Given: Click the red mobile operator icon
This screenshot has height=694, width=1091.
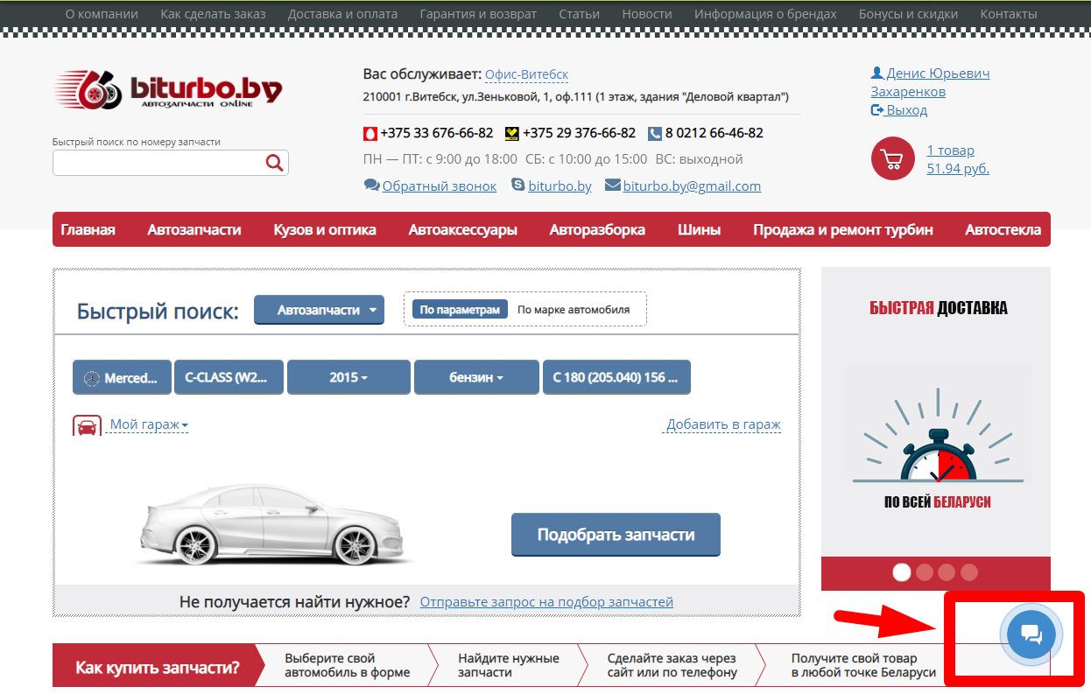Looking at the screenshot, I should tap(370, 134).
